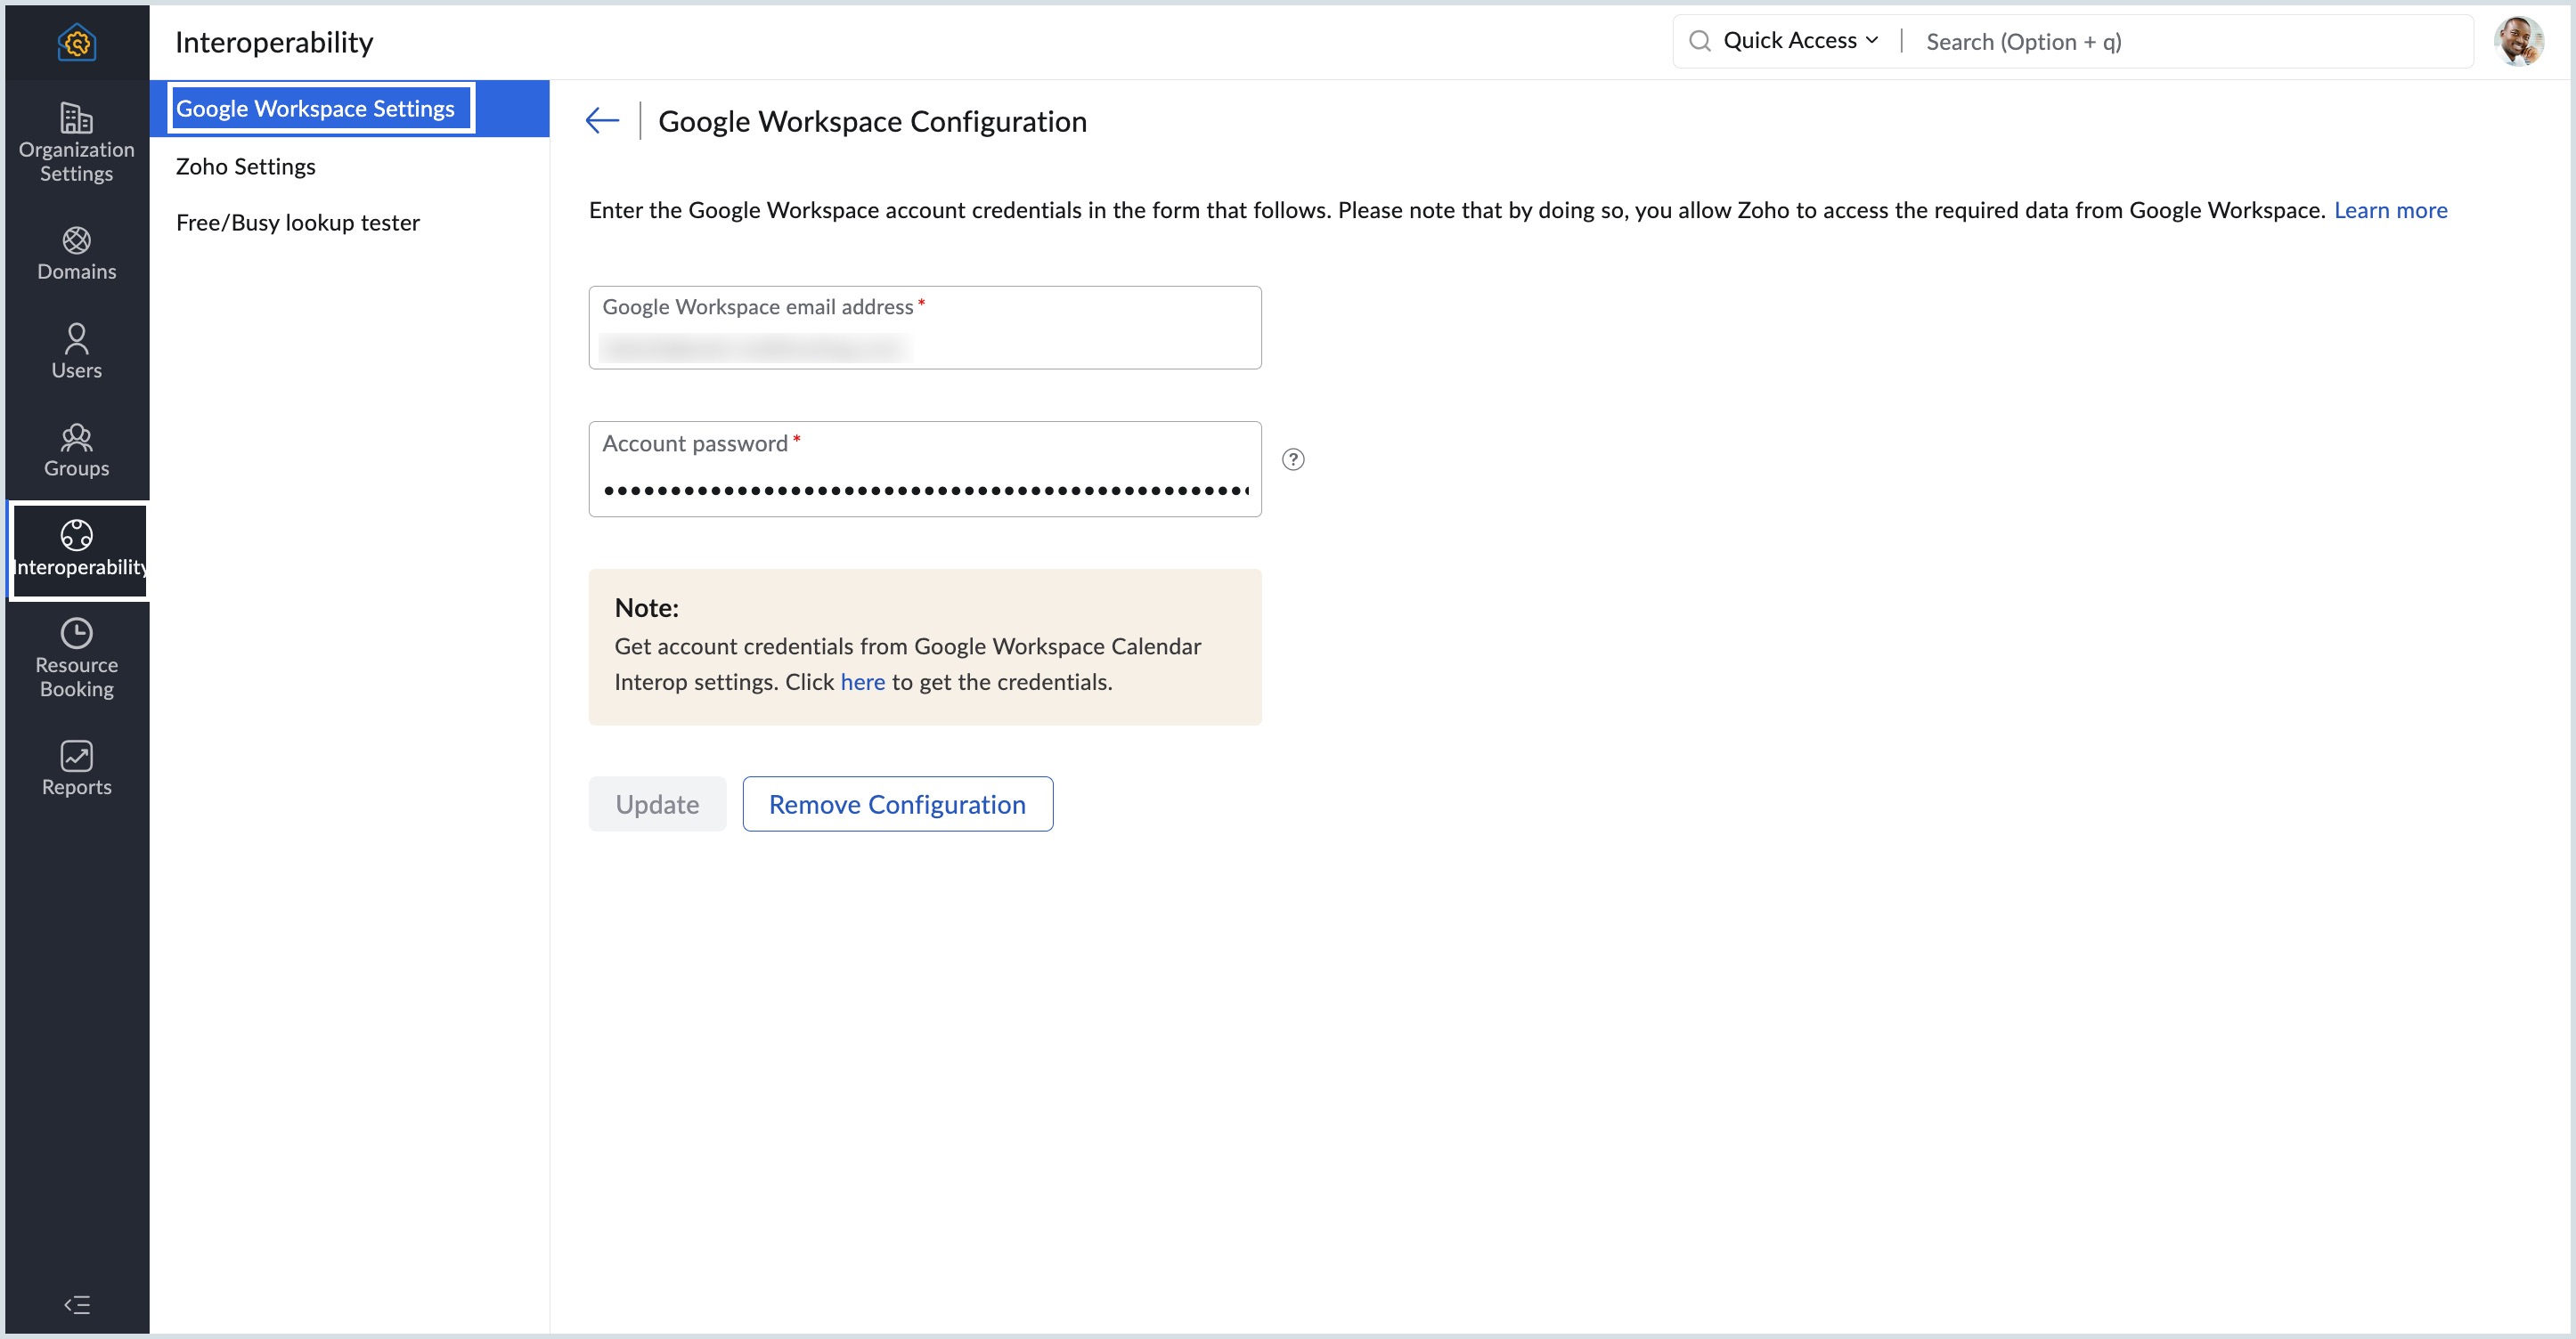Select Interoperability in the sidebar
The width and height of the screenshot is (2576, 1339).
(x=79, y=549)
